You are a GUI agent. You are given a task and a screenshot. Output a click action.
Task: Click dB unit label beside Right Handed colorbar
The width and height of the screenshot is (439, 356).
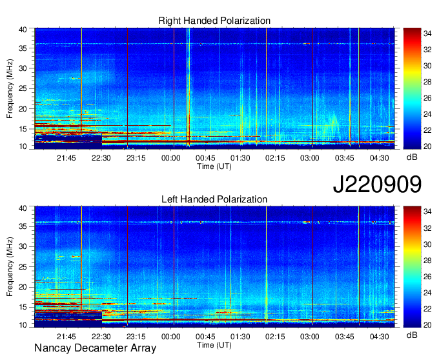tap(412, 157)
